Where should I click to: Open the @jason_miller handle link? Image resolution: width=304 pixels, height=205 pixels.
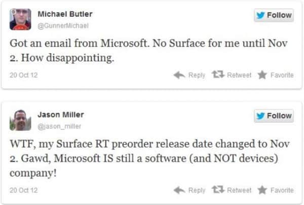pyautogui.click(x=59, y=126)
